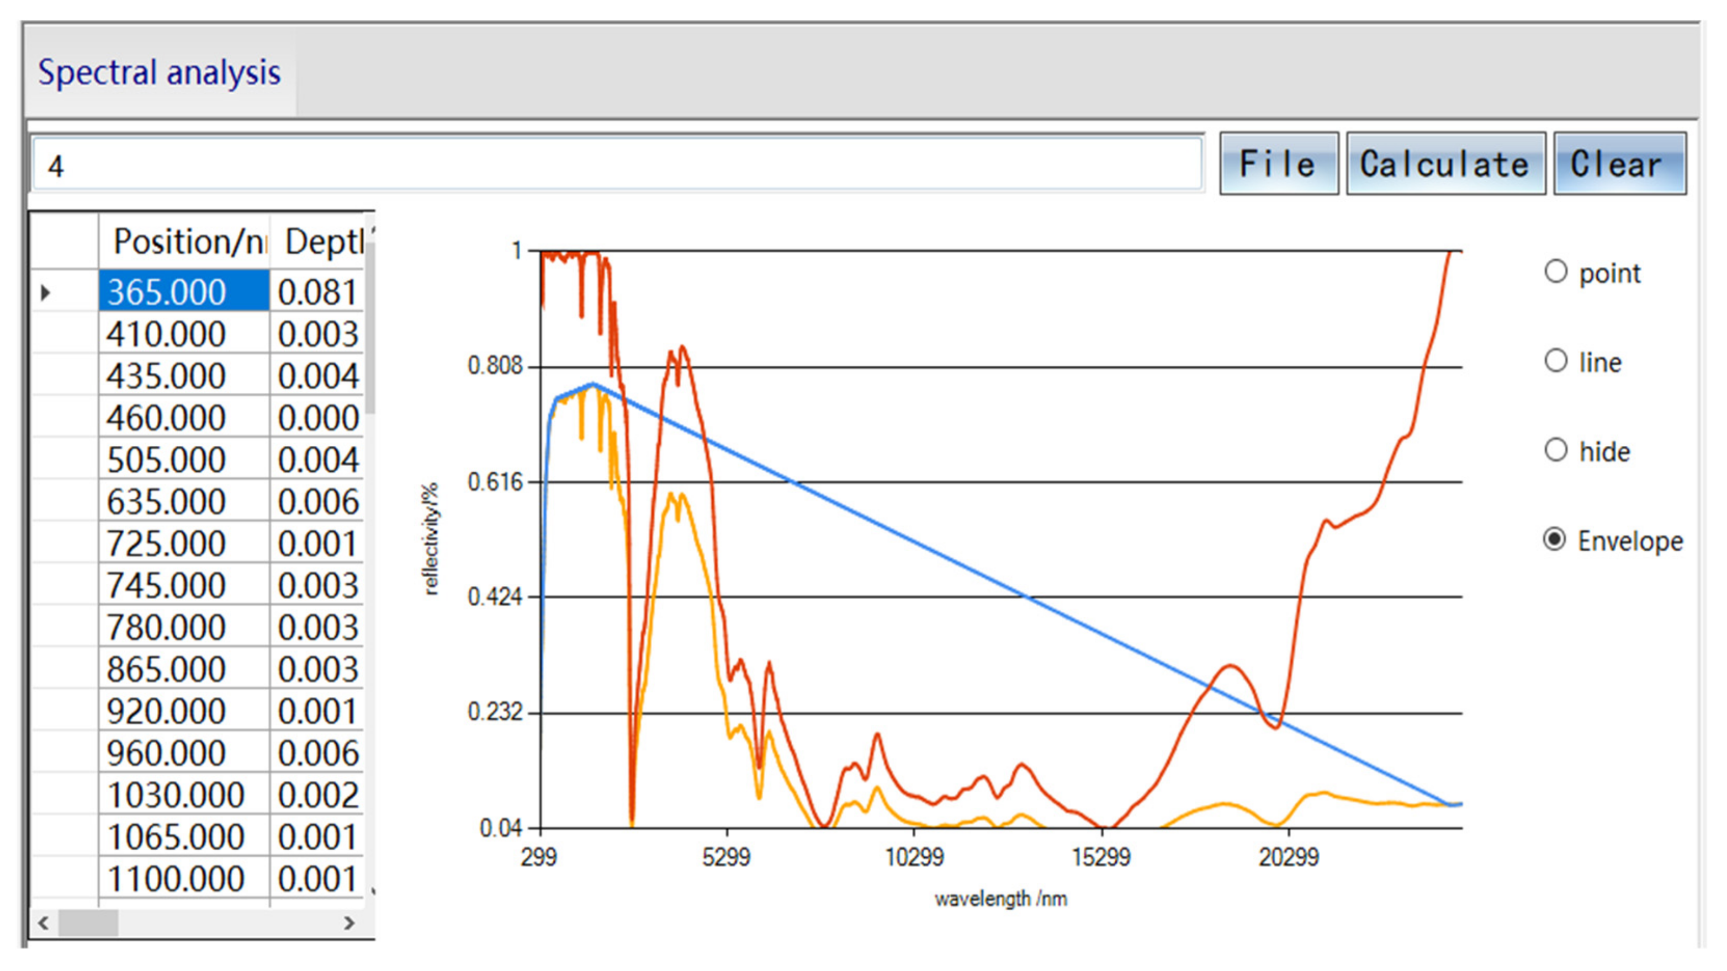The height and width of the screenshot is (971, 1727).
Task: Click the text input field containing 4
Action: 617,166
